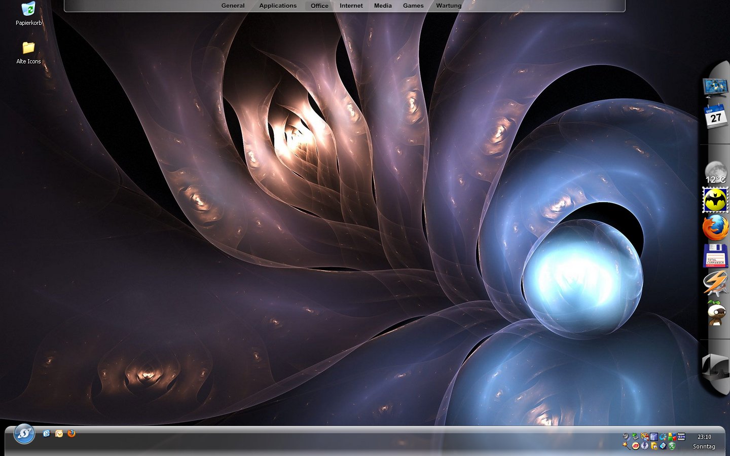Viewport: 730px width, 456px height.
Task: Launch Winamp lightning icon in side dock
Action: click(x=715, y=283)
